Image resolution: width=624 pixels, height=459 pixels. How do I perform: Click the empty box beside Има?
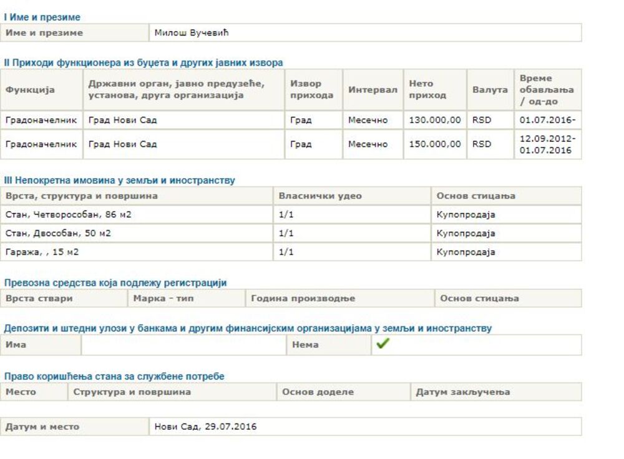[184, 344]
